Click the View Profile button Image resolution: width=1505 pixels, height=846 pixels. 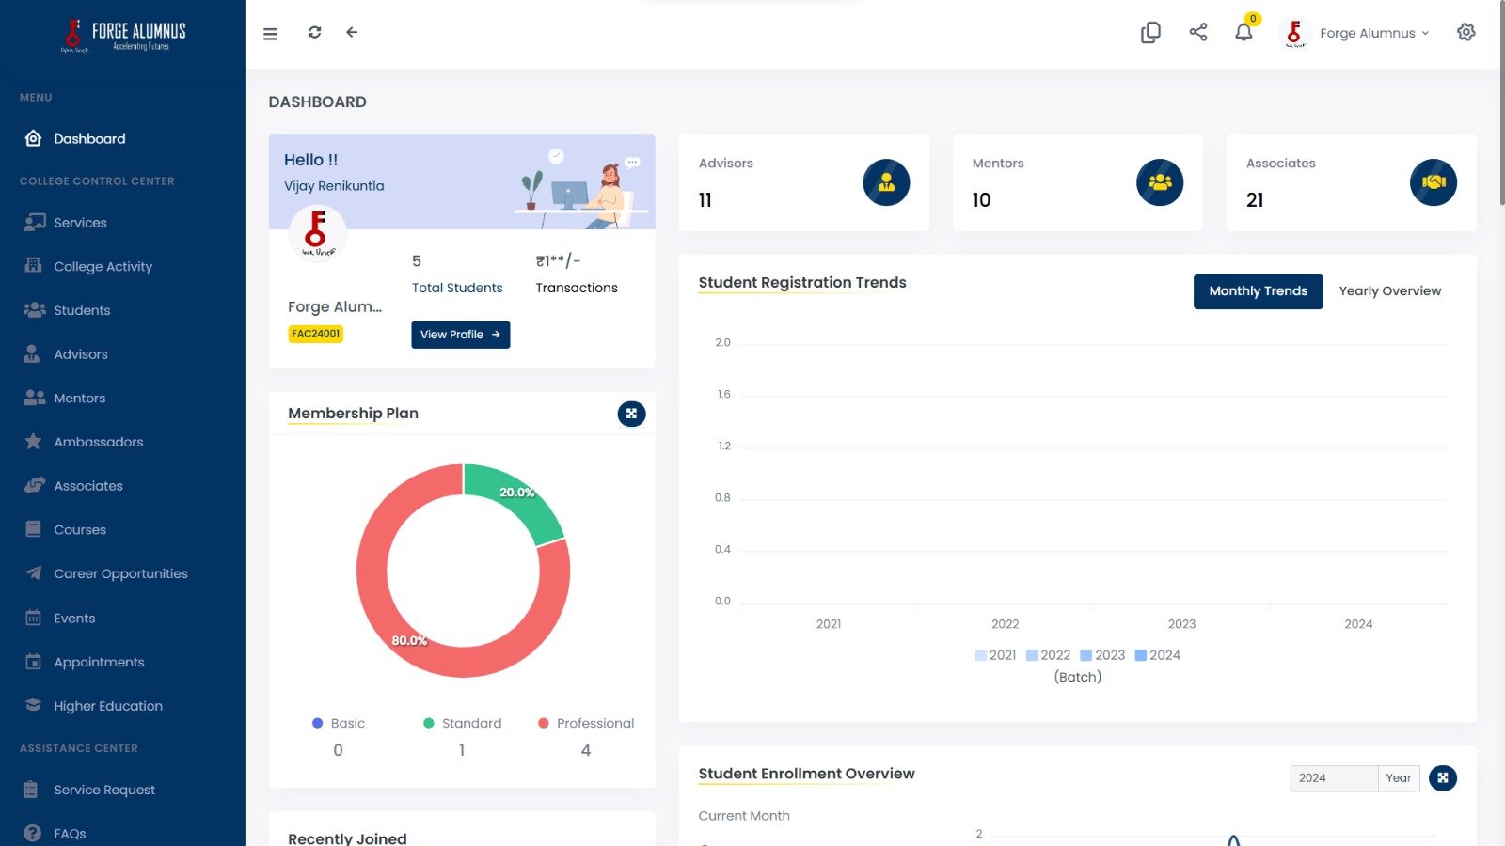(460, 335)
